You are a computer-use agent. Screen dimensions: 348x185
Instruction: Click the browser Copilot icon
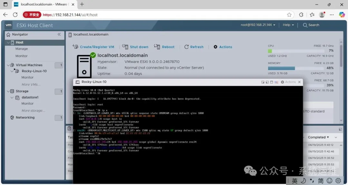coord(342,15)
